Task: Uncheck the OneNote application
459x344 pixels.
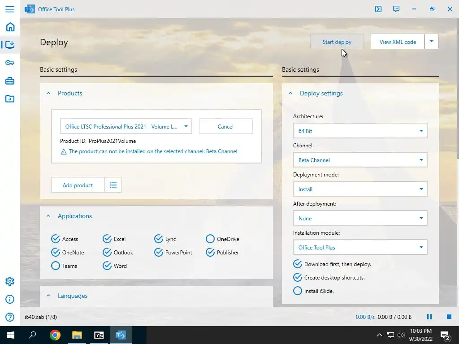Action: [55, 252]
